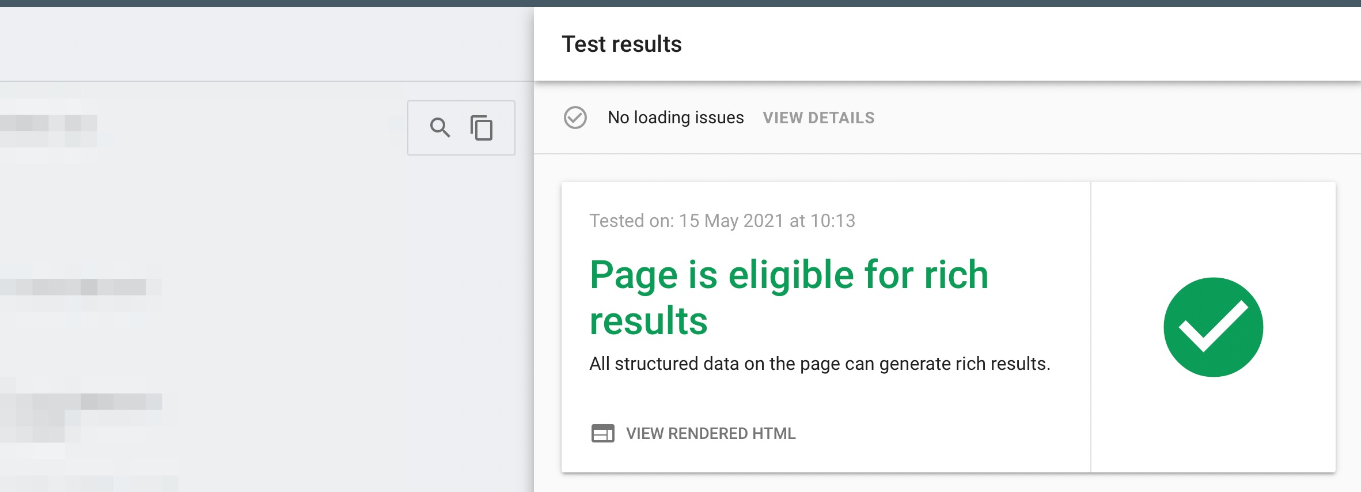Click the 'No loading issues' status text
1361x492 pixels.
click(x=676, y=118)
